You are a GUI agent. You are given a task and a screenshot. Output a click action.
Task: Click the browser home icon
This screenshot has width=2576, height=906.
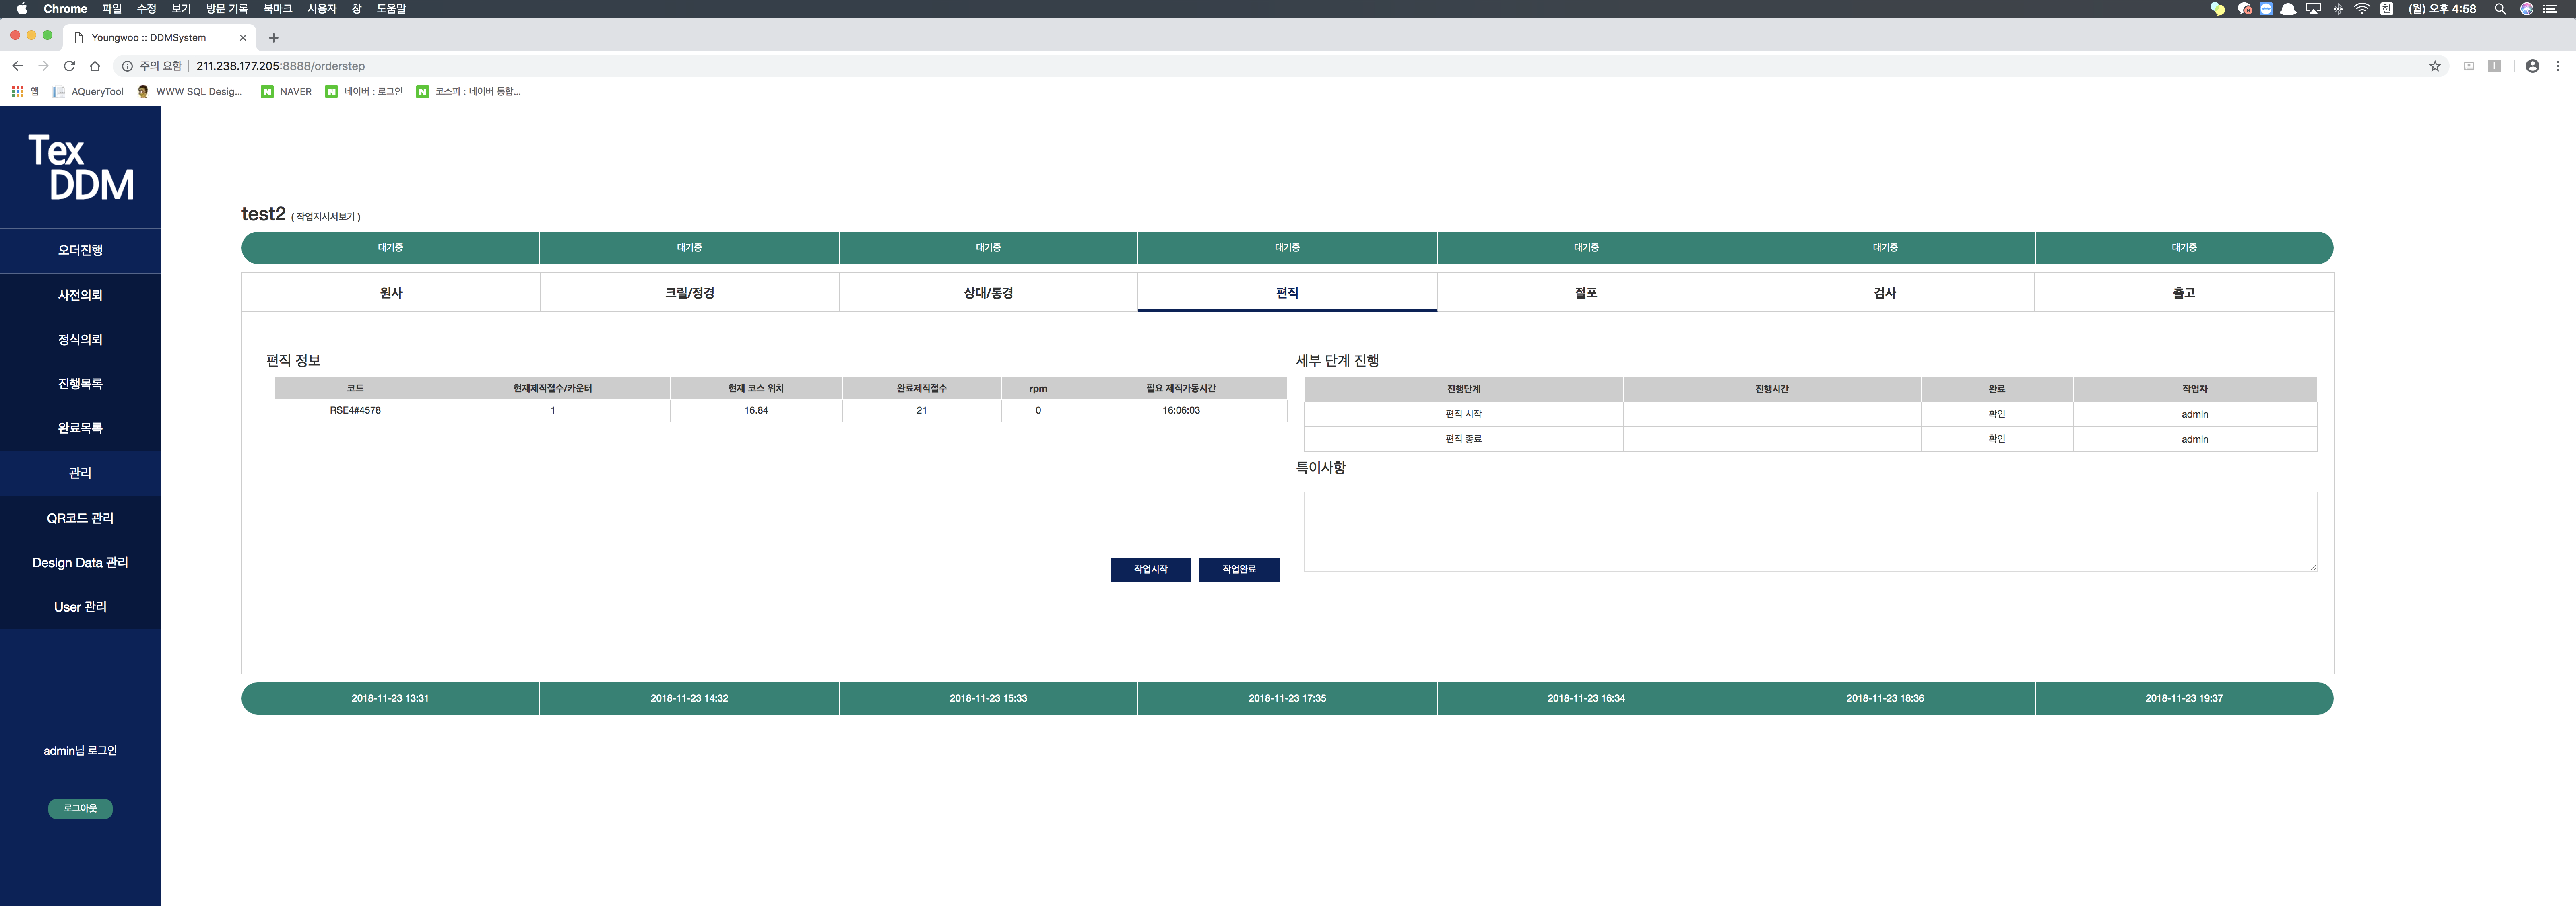click(95, 66)
